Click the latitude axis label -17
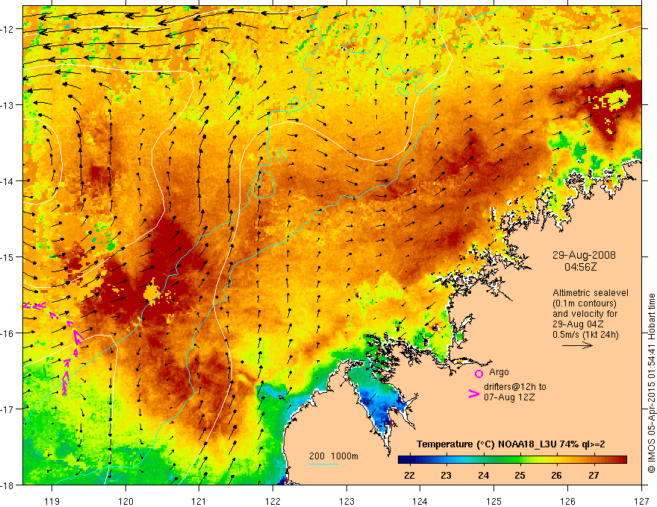 click(7, 409)
